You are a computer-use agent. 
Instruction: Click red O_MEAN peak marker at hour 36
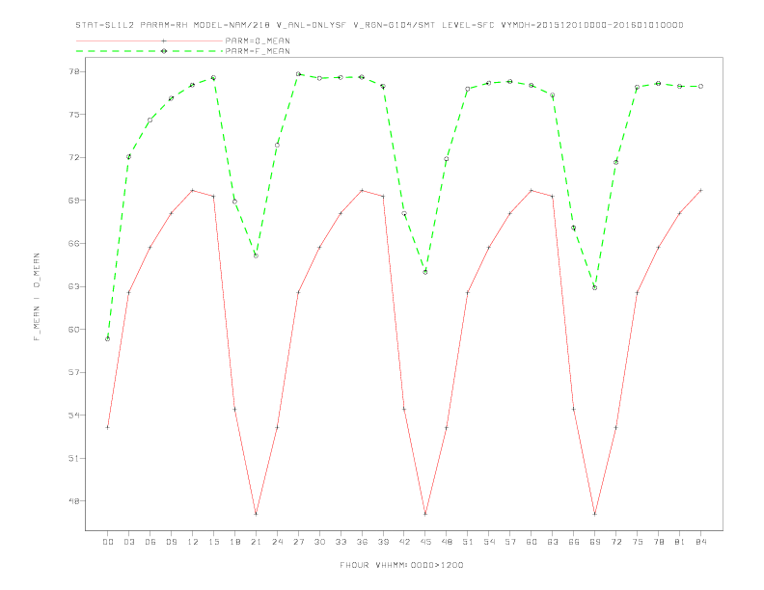pyautogui.click(x=362, y=190)
